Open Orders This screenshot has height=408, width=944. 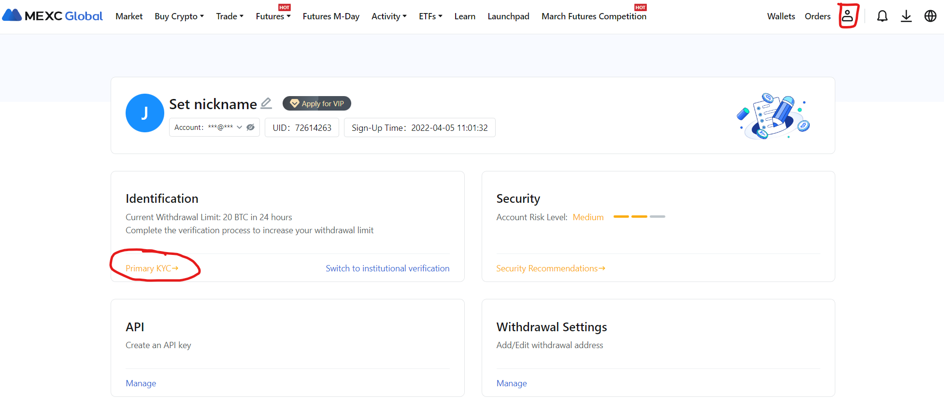coord(817,16)
